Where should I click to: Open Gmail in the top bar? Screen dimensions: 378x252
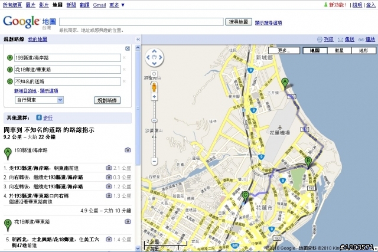(100, 5)
